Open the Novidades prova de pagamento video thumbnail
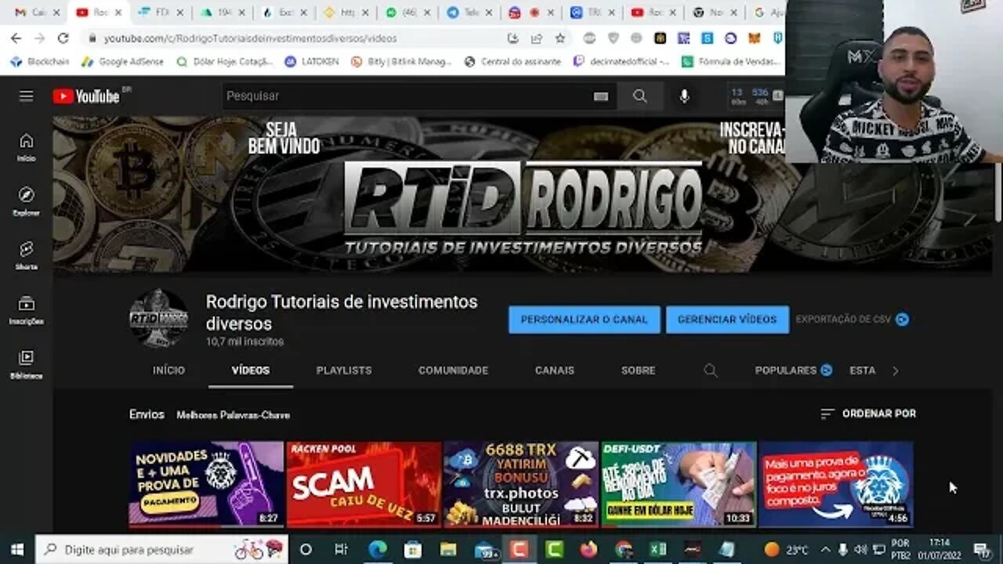This screenshot has height=564, width=1003. click(x=206, y=484)
